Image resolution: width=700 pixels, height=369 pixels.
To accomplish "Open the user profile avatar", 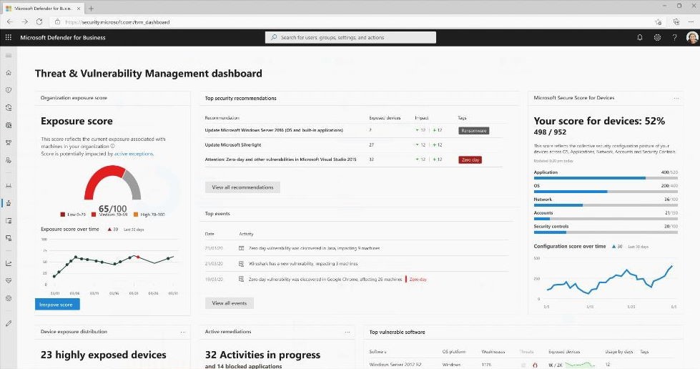I will [x=691, y=37].
